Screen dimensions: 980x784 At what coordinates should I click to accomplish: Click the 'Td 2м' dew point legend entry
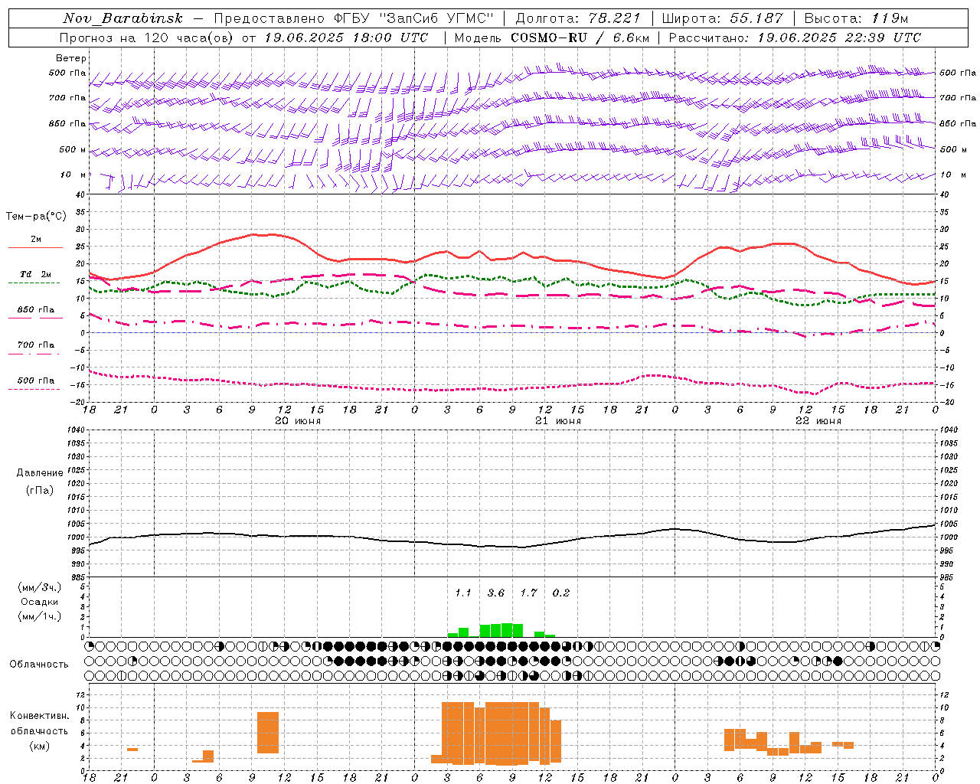[x=36, y=274]
